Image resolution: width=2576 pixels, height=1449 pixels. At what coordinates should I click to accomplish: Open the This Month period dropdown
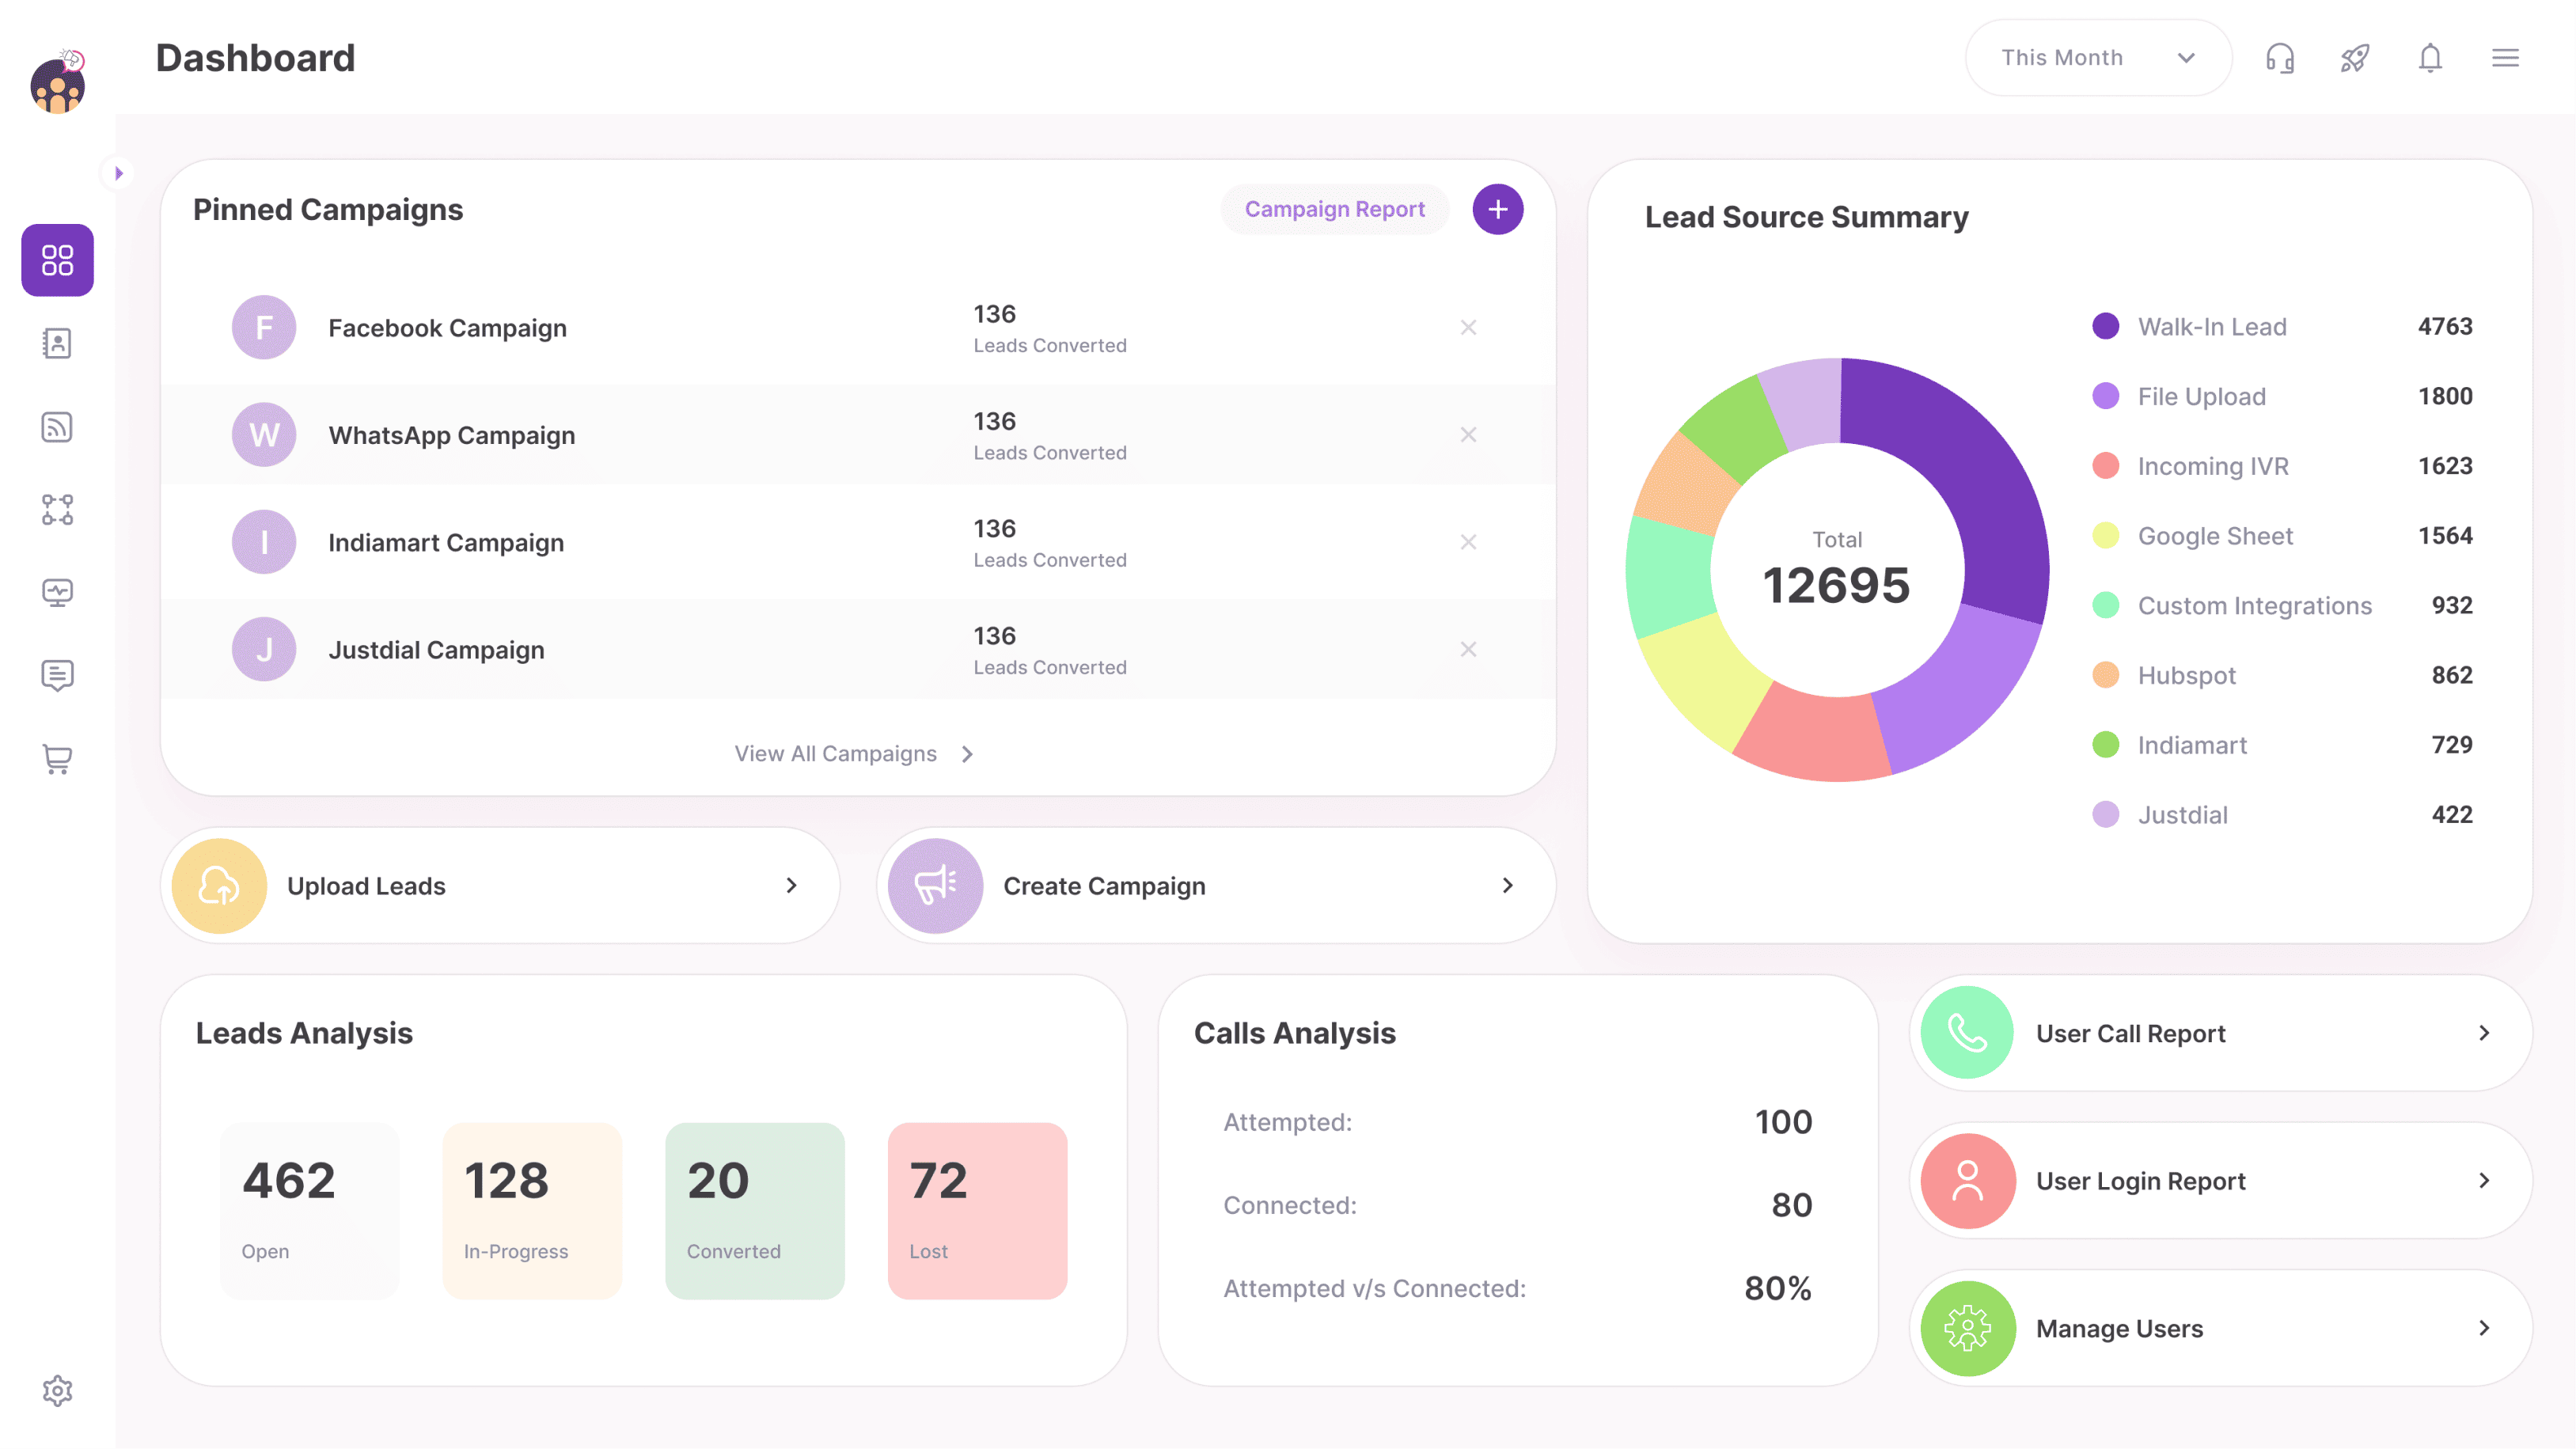(2098, 57)
